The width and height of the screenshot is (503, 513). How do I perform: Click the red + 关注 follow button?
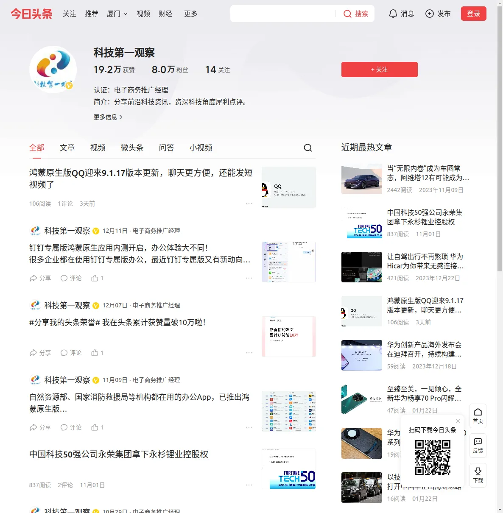click(x=380, y=70)
